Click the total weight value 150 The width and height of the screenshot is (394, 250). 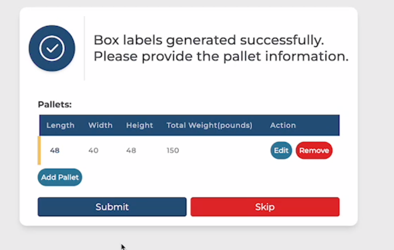(173, 151)
